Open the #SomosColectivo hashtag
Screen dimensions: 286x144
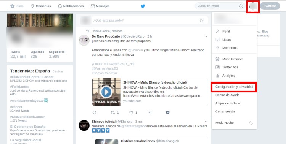(x=104, y=73)
